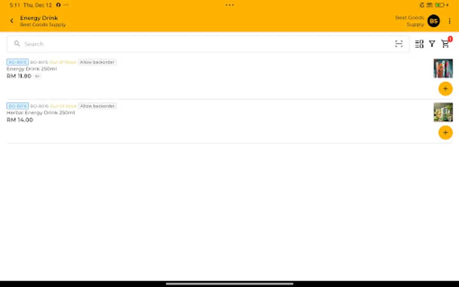Switch product layout using list view icon

pyautogui.click(x=419, y=44)
